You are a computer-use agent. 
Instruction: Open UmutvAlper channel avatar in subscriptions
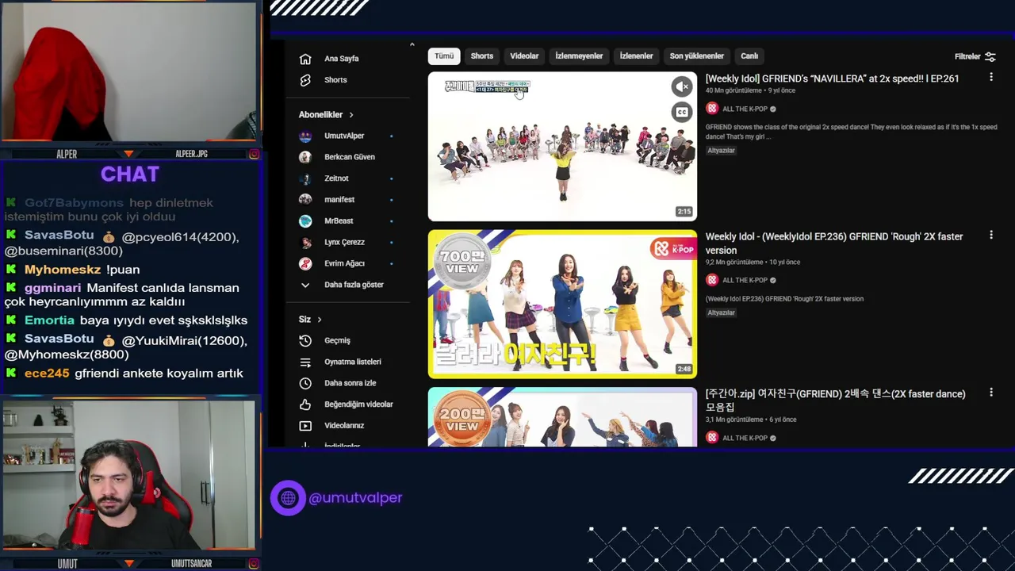pyautogui.click(x=305, y=136)
